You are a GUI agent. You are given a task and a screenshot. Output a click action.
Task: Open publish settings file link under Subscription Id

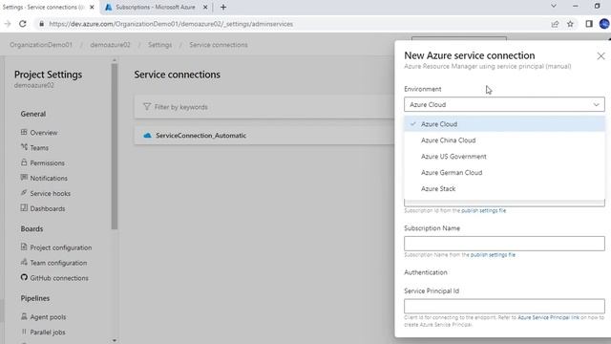tap(484, 210)
